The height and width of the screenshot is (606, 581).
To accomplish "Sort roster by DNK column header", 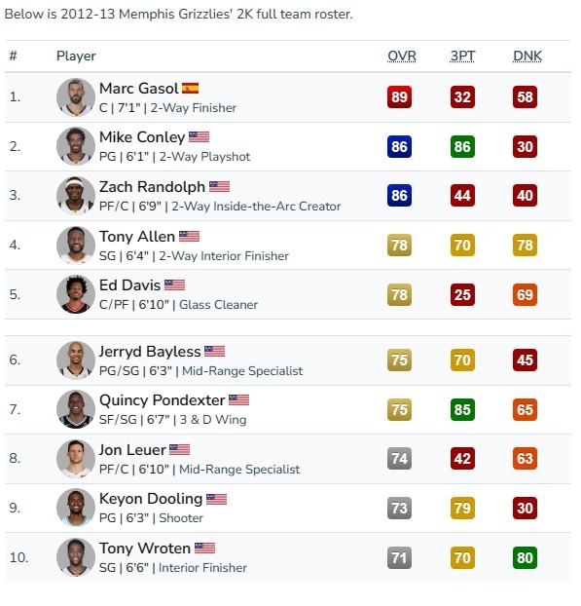I will coord(527,57).
